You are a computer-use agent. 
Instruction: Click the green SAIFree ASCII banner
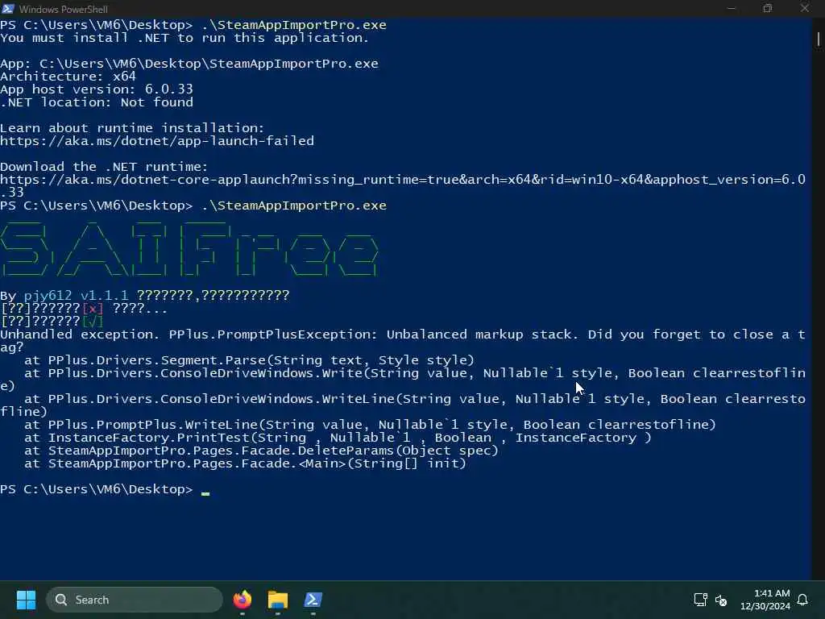point(189,248)
